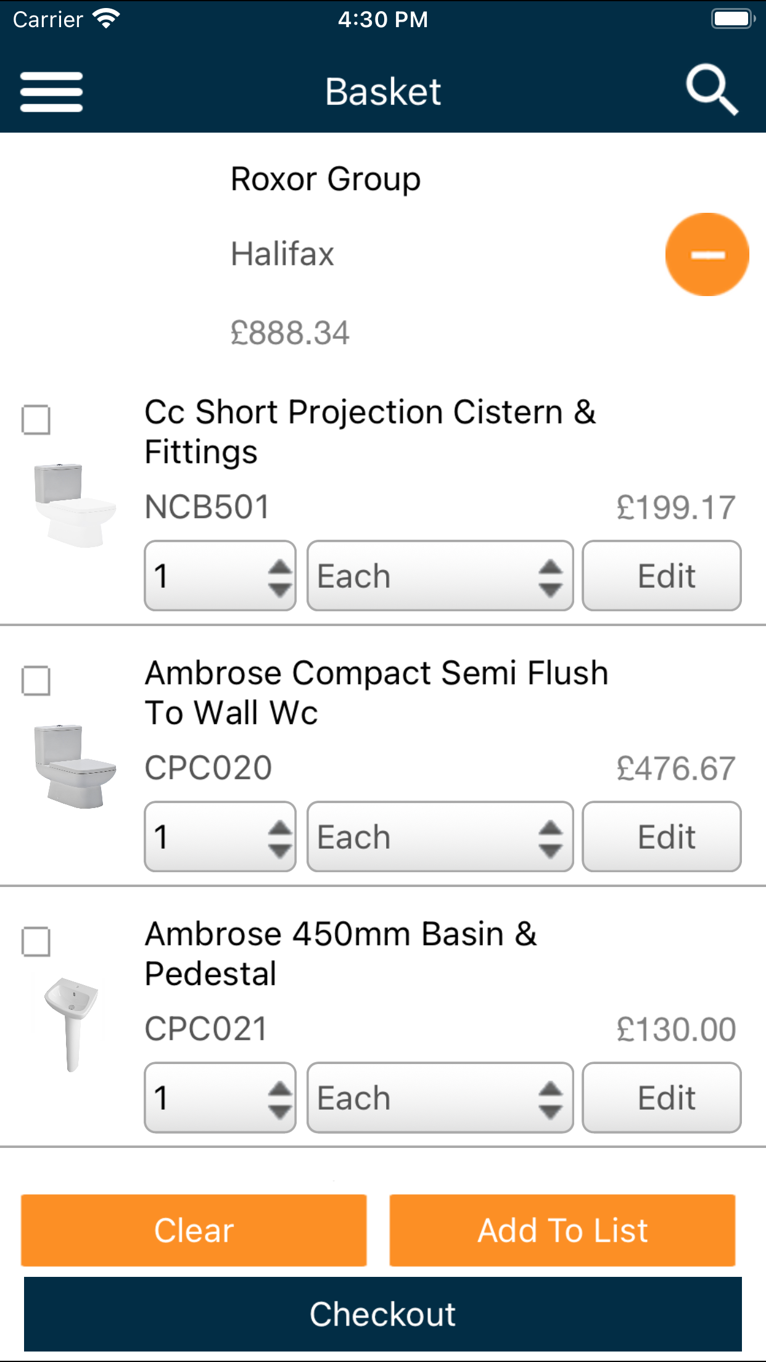Viewport: 766px width, 1362px height.
Task: Proceed to Checkout
Action: click(x=383, y=1314)
